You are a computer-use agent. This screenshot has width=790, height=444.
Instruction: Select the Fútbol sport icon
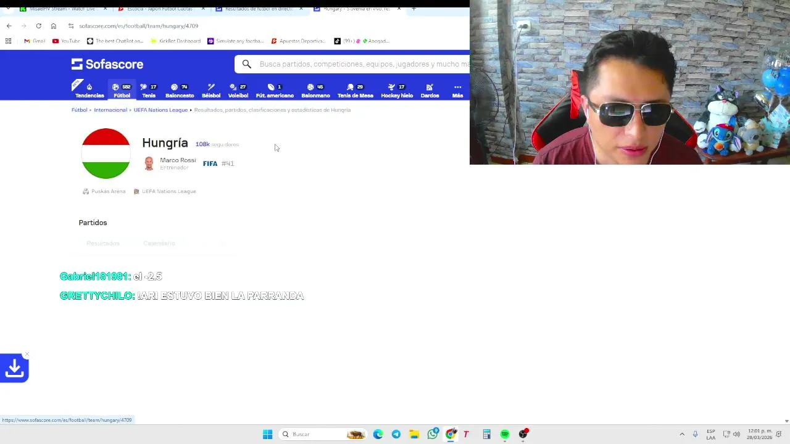[x=122, y=91]
